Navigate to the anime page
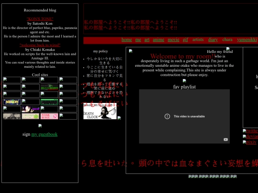 point(158,40)
